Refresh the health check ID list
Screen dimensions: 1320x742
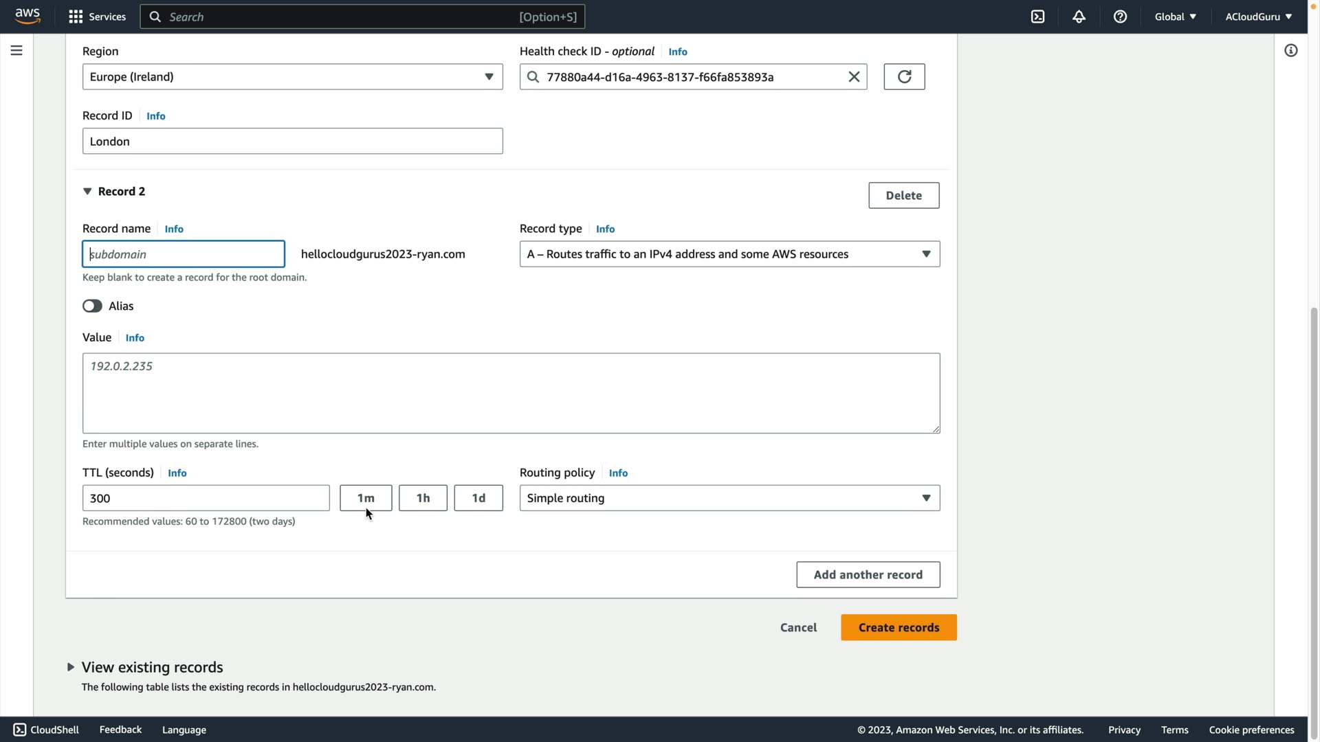click(904, 77)
